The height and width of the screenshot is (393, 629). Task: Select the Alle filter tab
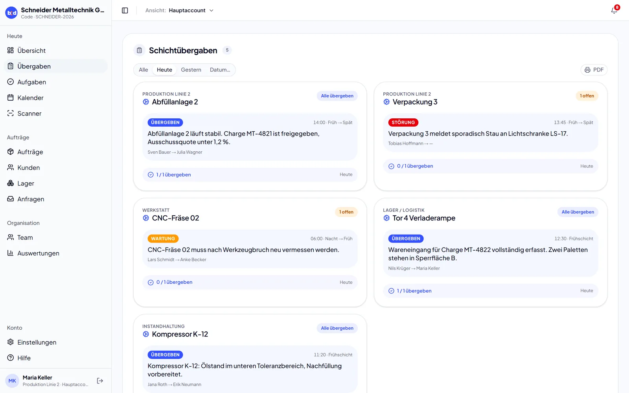[143, 70]
